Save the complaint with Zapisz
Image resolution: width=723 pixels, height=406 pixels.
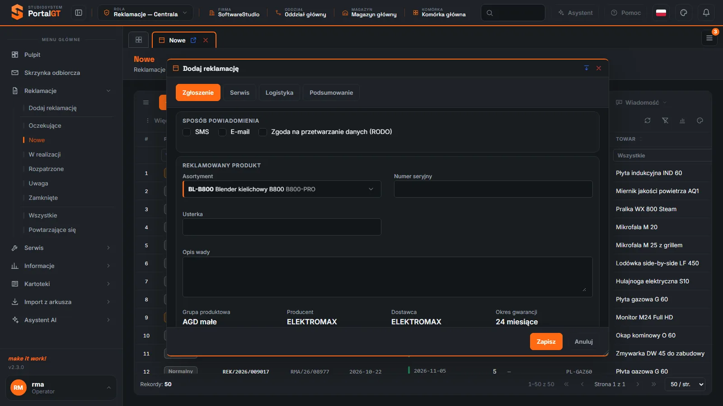[546, 341]
